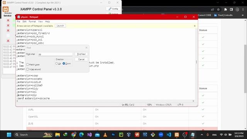Image resolution: width=247 pixels, height=139 pixels.
Task: Open Chrome three-dot menu
Action: pyautogui.click(x=243, y=10)
